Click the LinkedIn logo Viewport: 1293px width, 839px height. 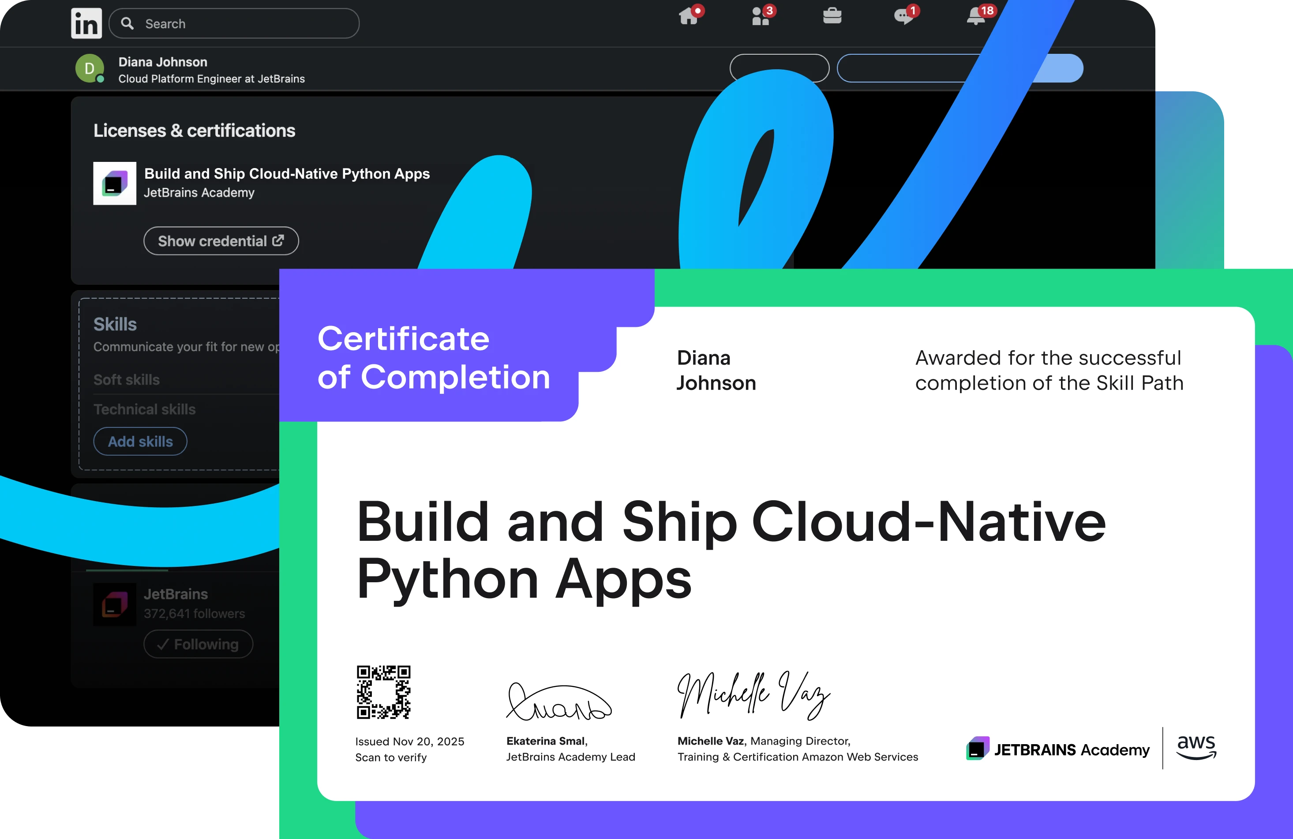click(86, 23)
